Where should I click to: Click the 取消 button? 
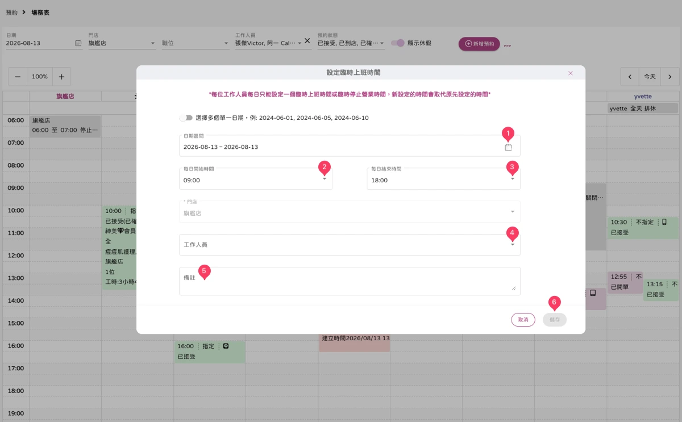[523, 320]
